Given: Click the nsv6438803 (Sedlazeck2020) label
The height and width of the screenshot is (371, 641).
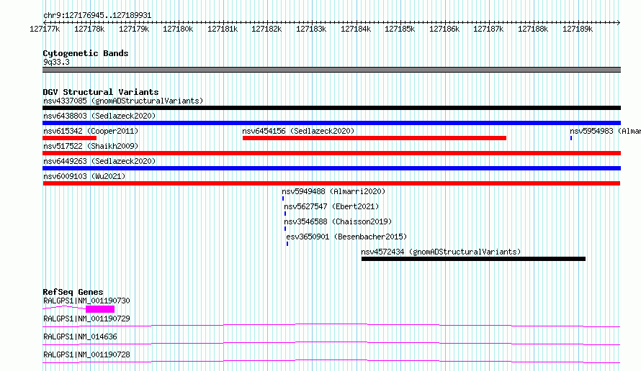Looking at the screenshot, I should tap(99, 116).
